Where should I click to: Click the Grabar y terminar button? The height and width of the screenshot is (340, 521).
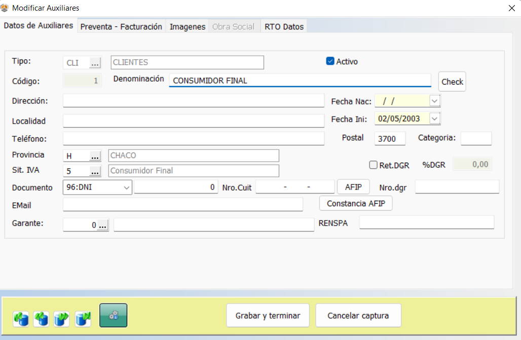(268, 316)
